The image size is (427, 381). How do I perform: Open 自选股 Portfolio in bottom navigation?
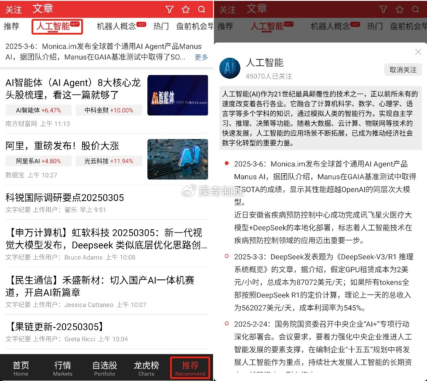[104, 368]
